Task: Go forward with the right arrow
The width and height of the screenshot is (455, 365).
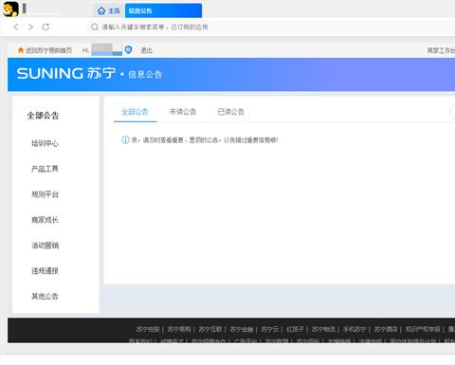Action: [30, 27]
